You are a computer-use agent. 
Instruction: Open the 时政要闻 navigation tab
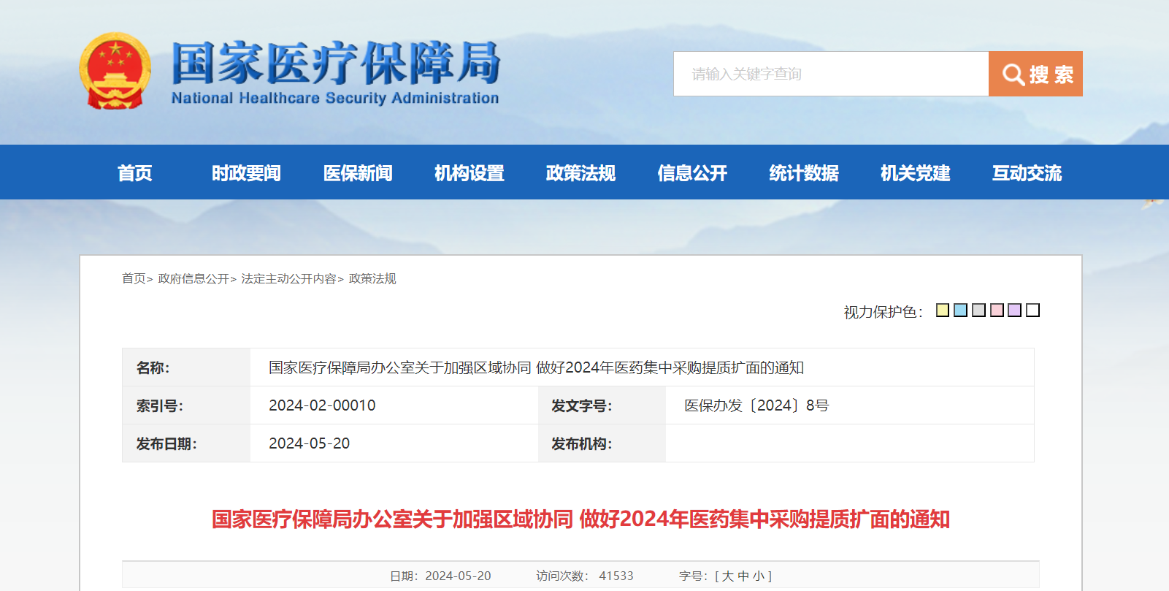coord(246,173)
